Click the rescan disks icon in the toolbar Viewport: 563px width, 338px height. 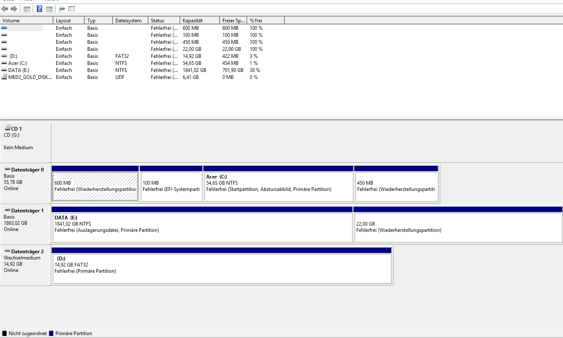click(x=62, y=9)
